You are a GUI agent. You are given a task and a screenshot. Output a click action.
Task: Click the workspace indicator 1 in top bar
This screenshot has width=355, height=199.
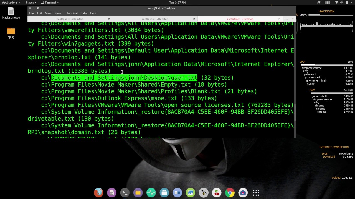327,2
